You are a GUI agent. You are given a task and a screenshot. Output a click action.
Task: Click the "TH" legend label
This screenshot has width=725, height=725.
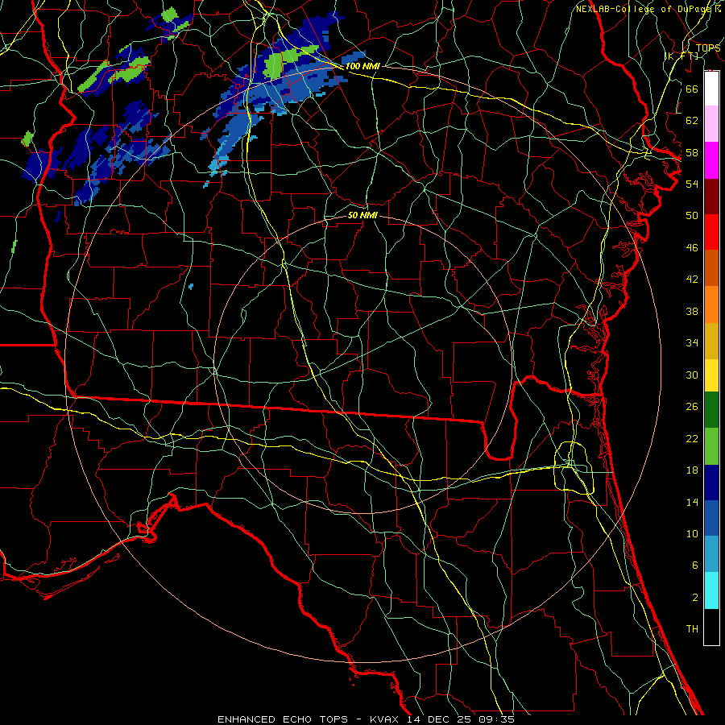[692, 629]
